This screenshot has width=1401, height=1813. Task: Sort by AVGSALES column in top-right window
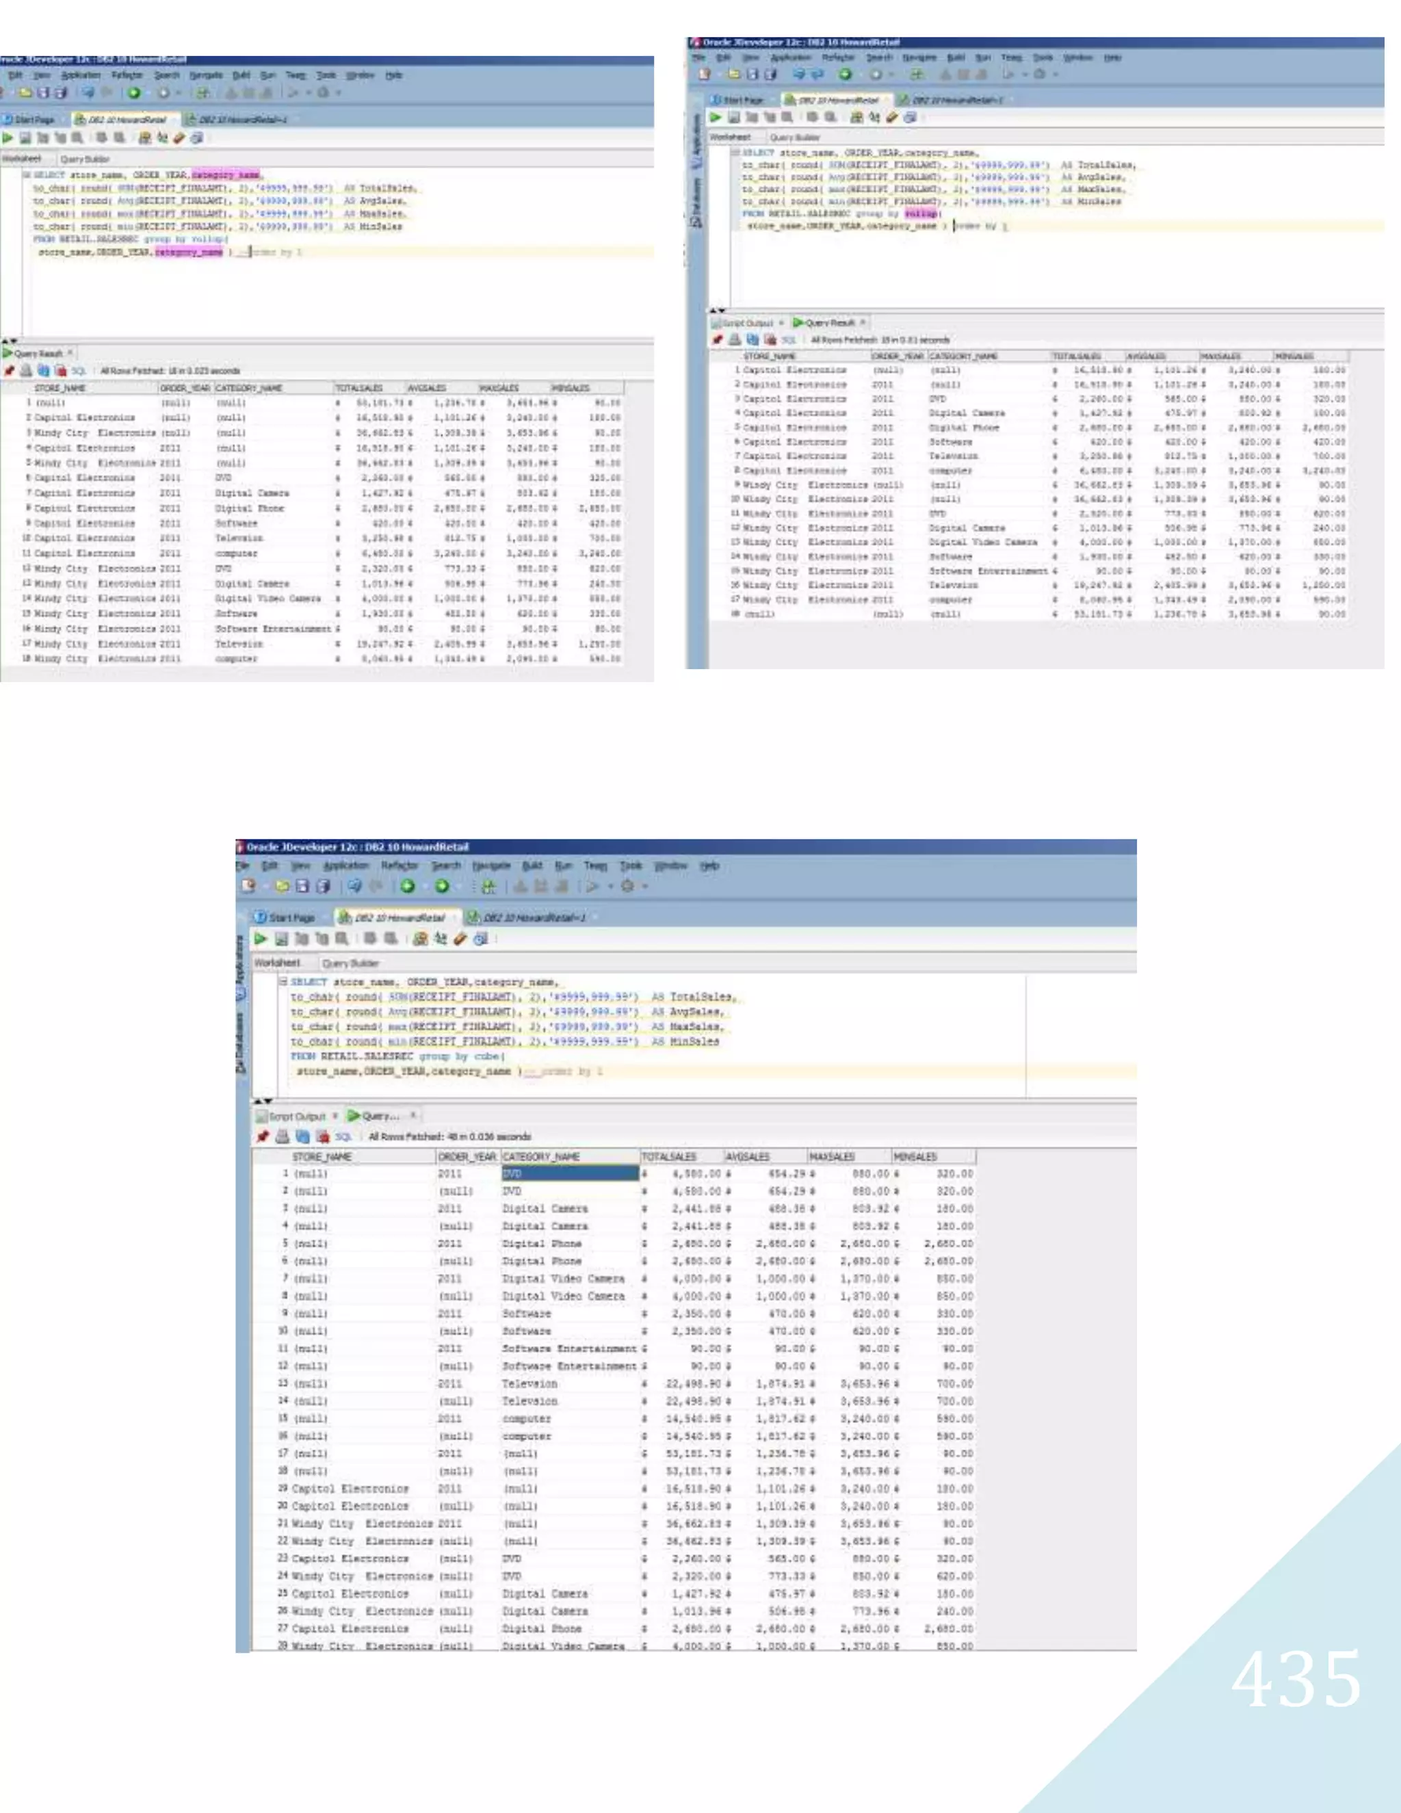click(x=1161, y=356)
